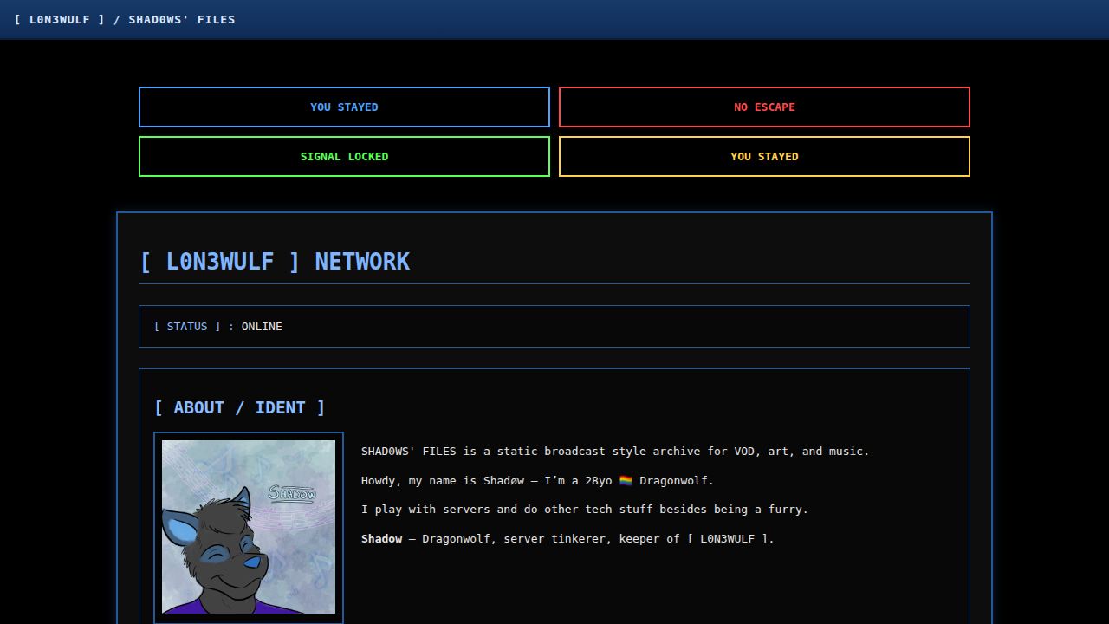This screenshot has height=624, width=1109.
Task: Click the rainbow flag emoji in the bio
Action: point(626,481)
